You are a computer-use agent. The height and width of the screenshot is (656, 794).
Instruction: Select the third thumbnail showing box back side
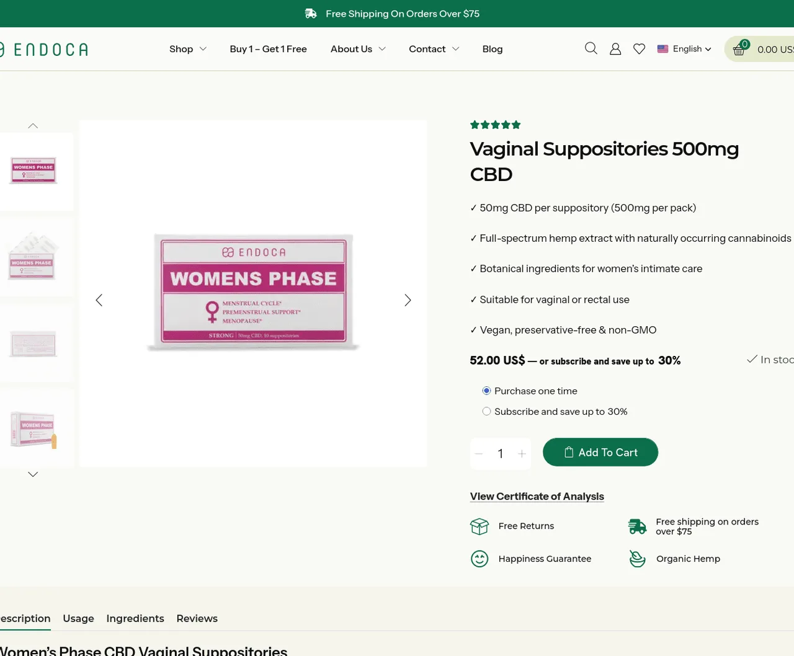tap(33, 343)
